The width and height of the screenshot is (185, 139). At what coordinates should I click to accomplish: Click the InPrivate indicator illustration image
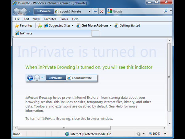[x=61, y=78]
